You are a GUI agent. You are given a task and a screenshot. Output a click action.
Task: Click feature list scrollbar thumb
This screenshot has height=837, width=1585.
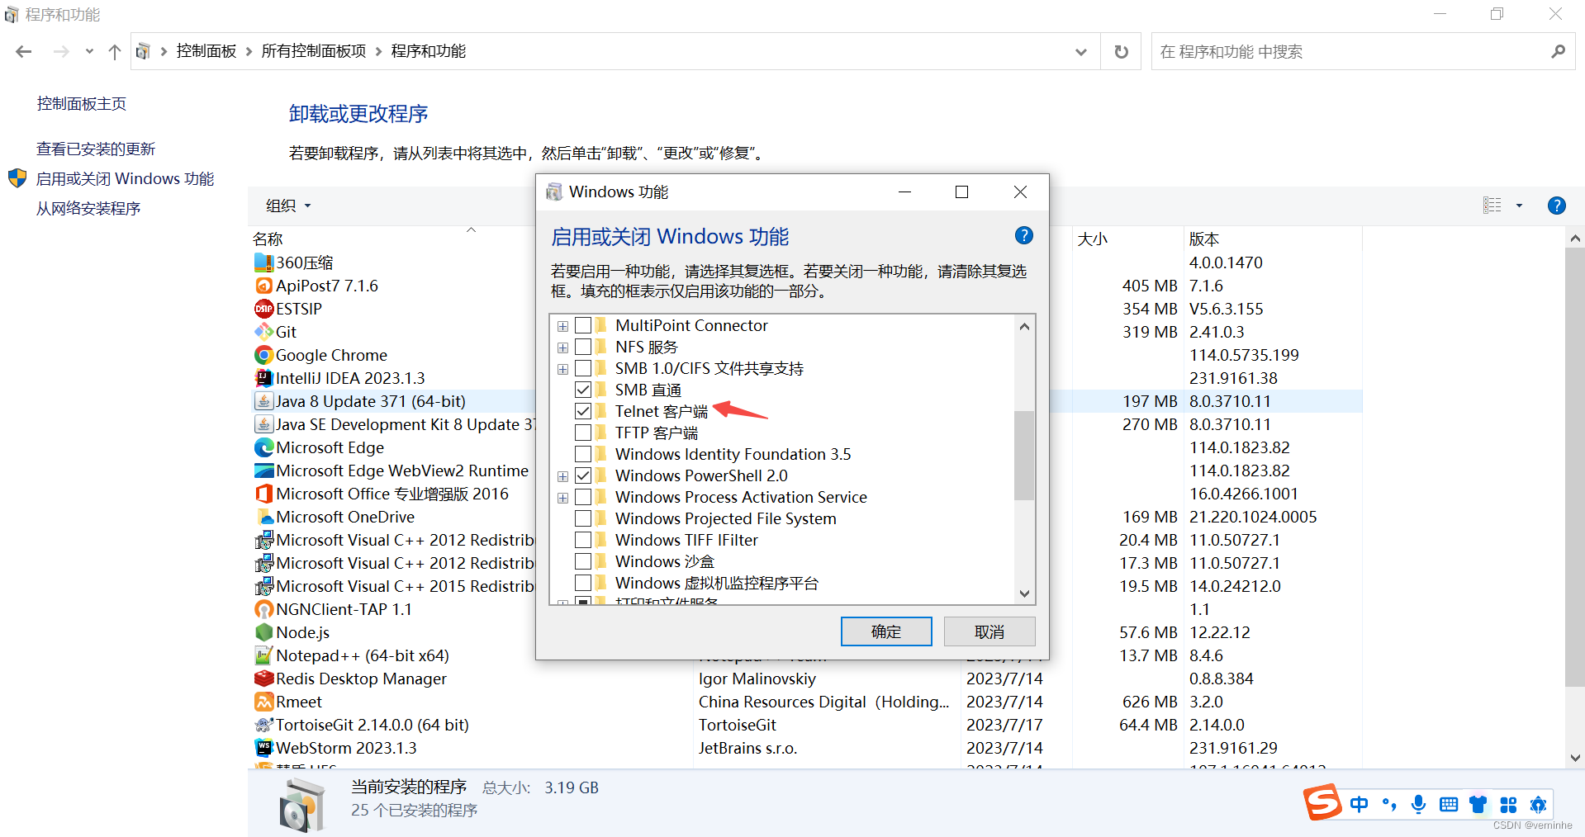point(1024,455)
